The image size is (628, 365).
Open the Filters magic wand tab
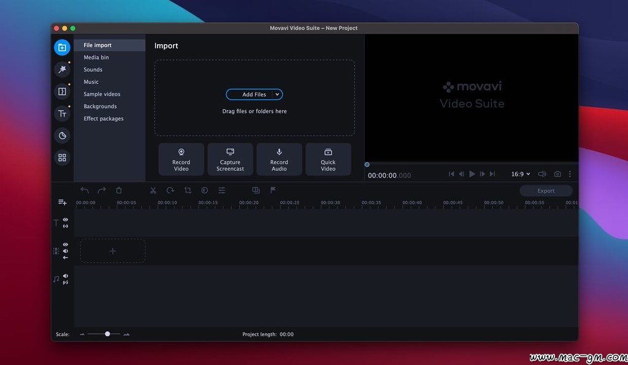tap(62, 70)
